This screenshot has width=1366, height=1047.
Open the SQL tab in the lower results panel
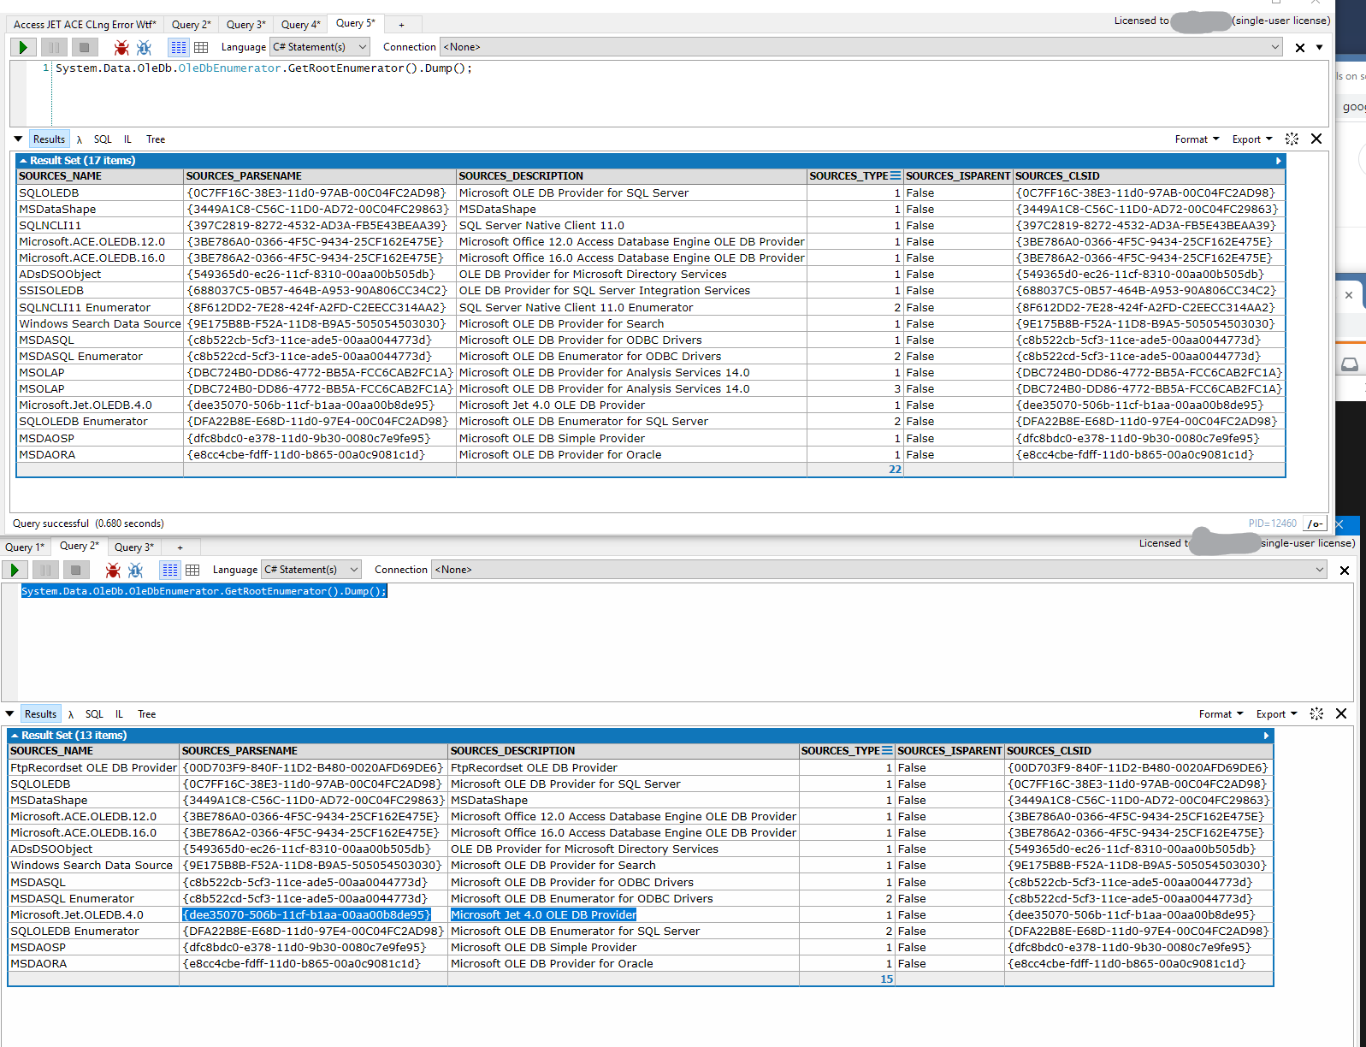94,714
